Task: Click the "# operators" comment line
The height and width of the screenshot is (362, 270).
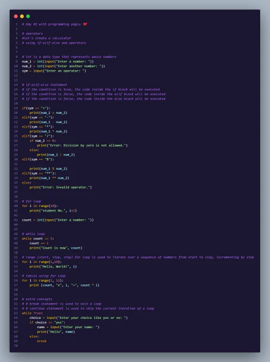Action: click(x=32, y=34)
